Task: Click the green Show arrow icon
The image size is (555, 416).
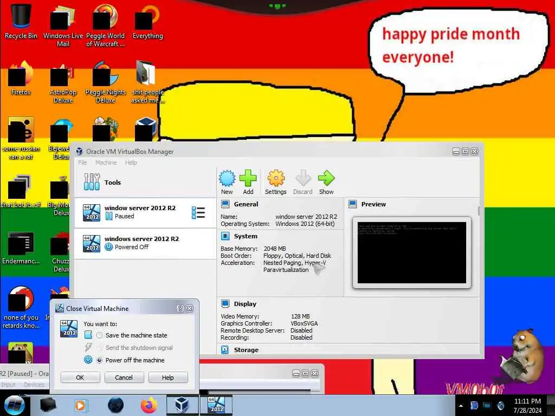Action: click(326, 178)
